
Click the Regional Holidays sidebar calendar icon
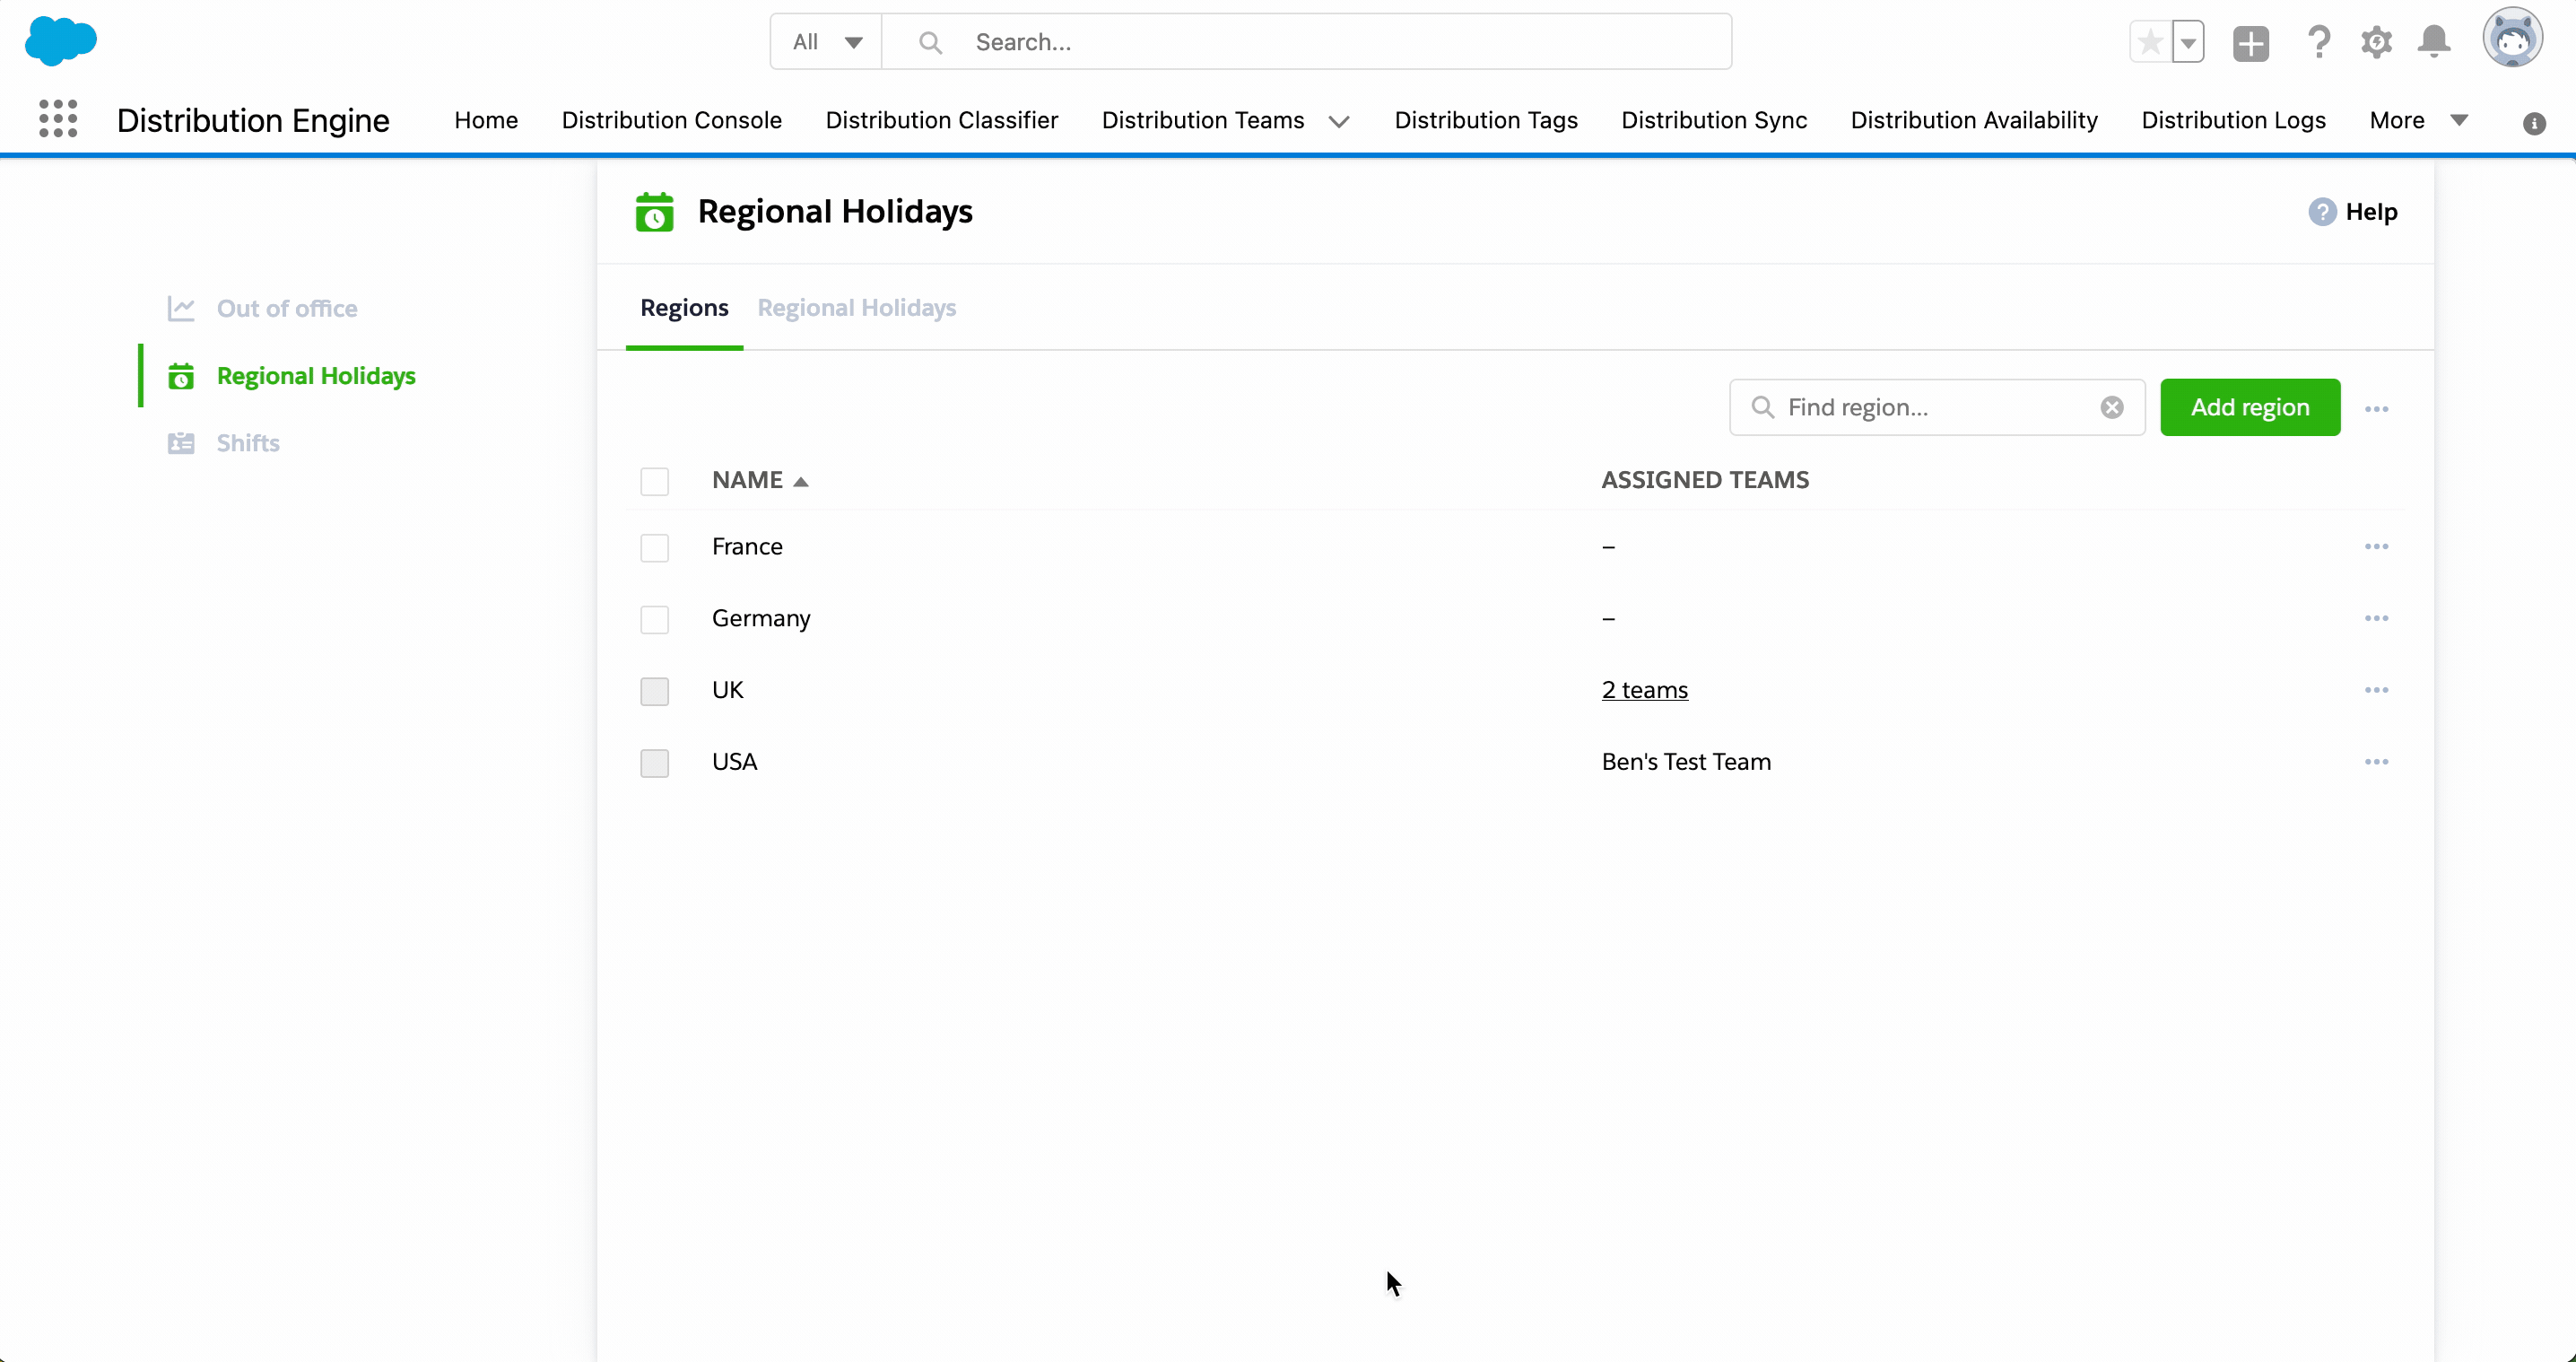[181, 376]
